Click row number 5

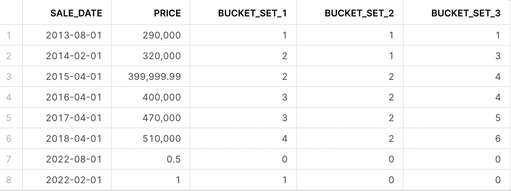[x=9, y=118]
